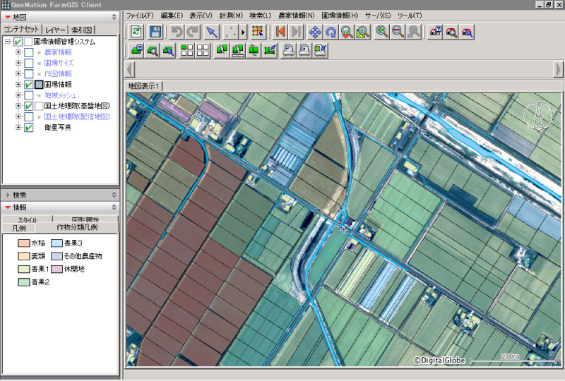Select the orange grid selection tool

[258, 32]
